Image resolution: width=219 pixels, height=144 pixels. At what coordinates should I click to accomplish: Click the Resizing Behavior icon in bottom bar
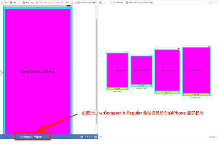point(96,136)
